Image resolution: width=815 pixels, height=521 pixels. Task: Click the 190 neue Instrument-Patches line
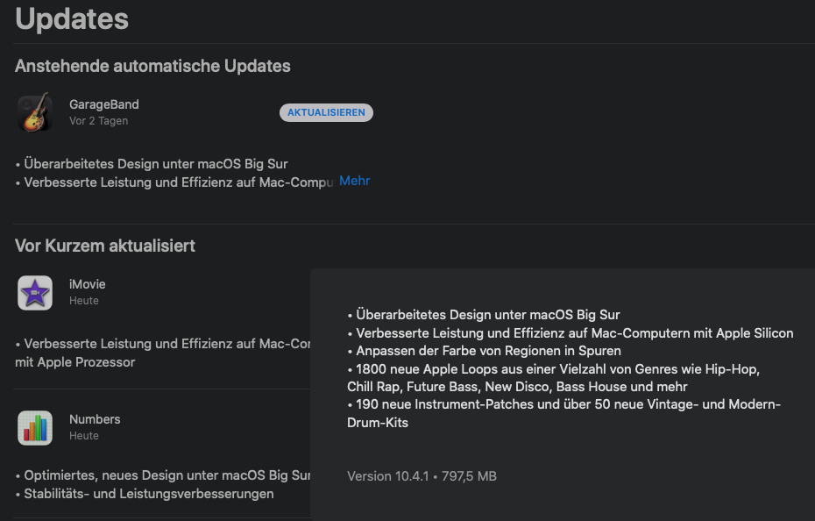pos(563,404)
